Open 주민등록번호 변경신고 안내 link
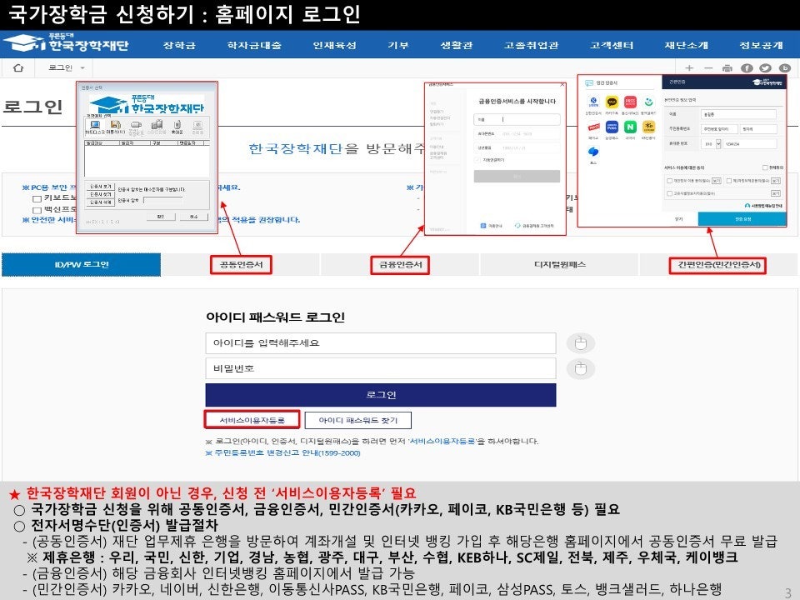 286,453
